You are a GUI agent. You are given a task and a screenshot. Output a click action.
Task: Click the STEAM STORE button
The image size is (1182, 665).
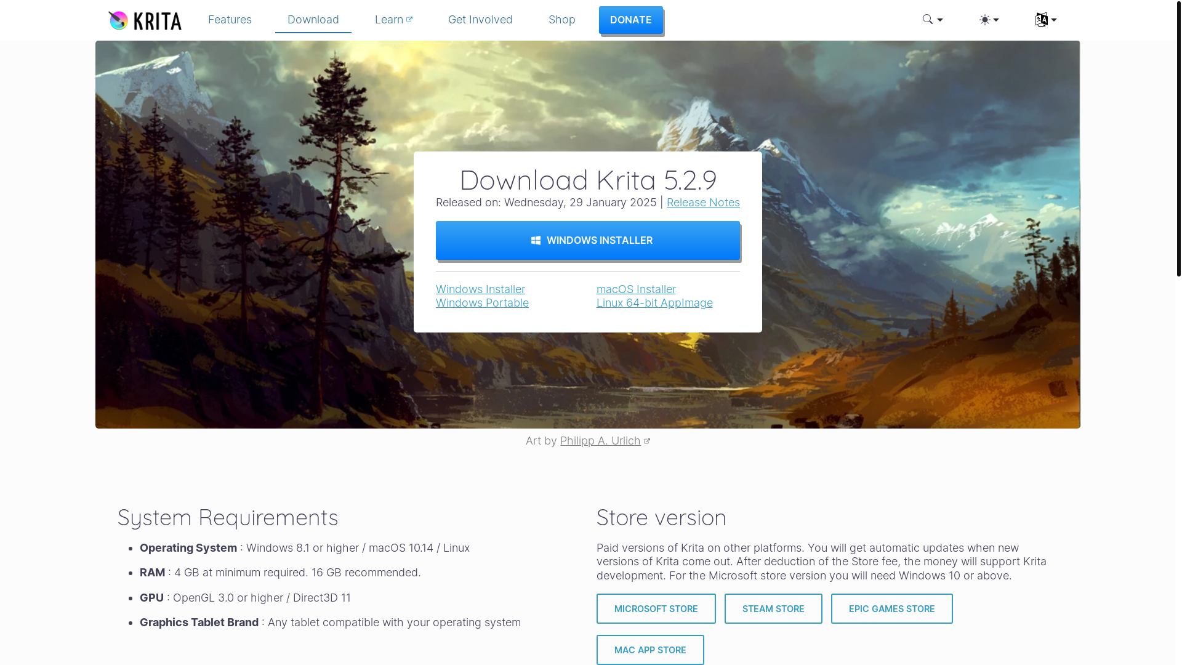click(x=773, y=608)
